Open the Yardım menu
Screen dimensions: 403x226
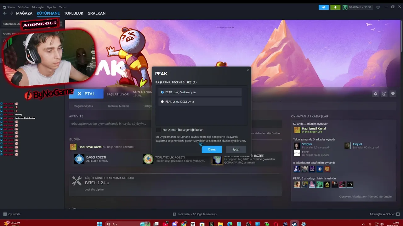click(63, 7)
